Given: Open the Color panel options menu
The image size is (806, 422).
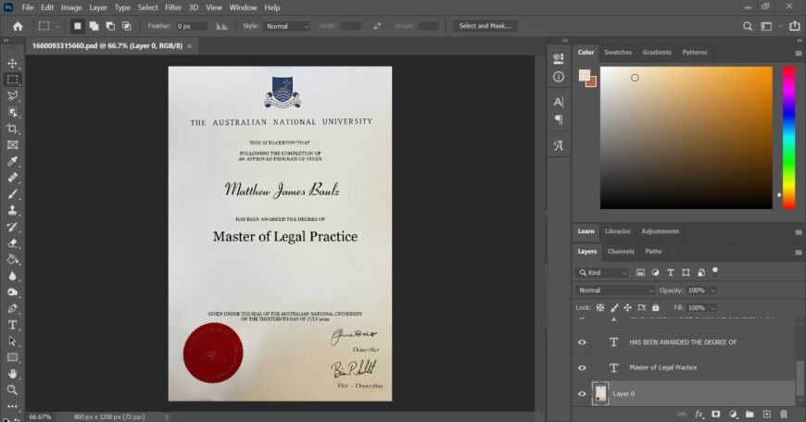Looking at the screenshot, I should (799, 53).
